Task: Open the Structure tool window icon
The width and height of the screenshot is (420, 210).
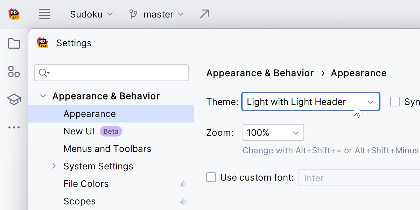Action: point(14,71)
